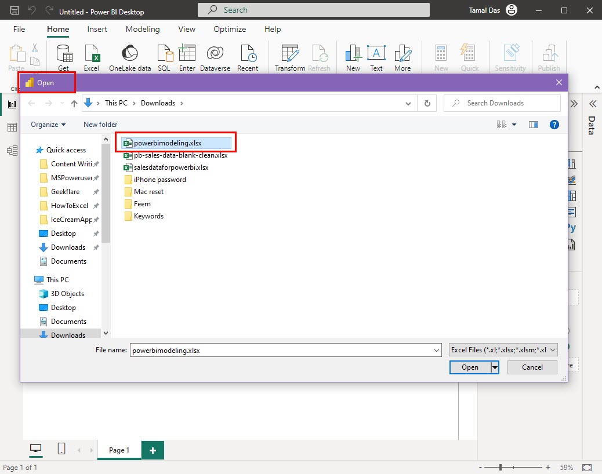Expand chevron between This PC and Downloads
The width and height of the screenshot is (602, 474).
[134, 103]
